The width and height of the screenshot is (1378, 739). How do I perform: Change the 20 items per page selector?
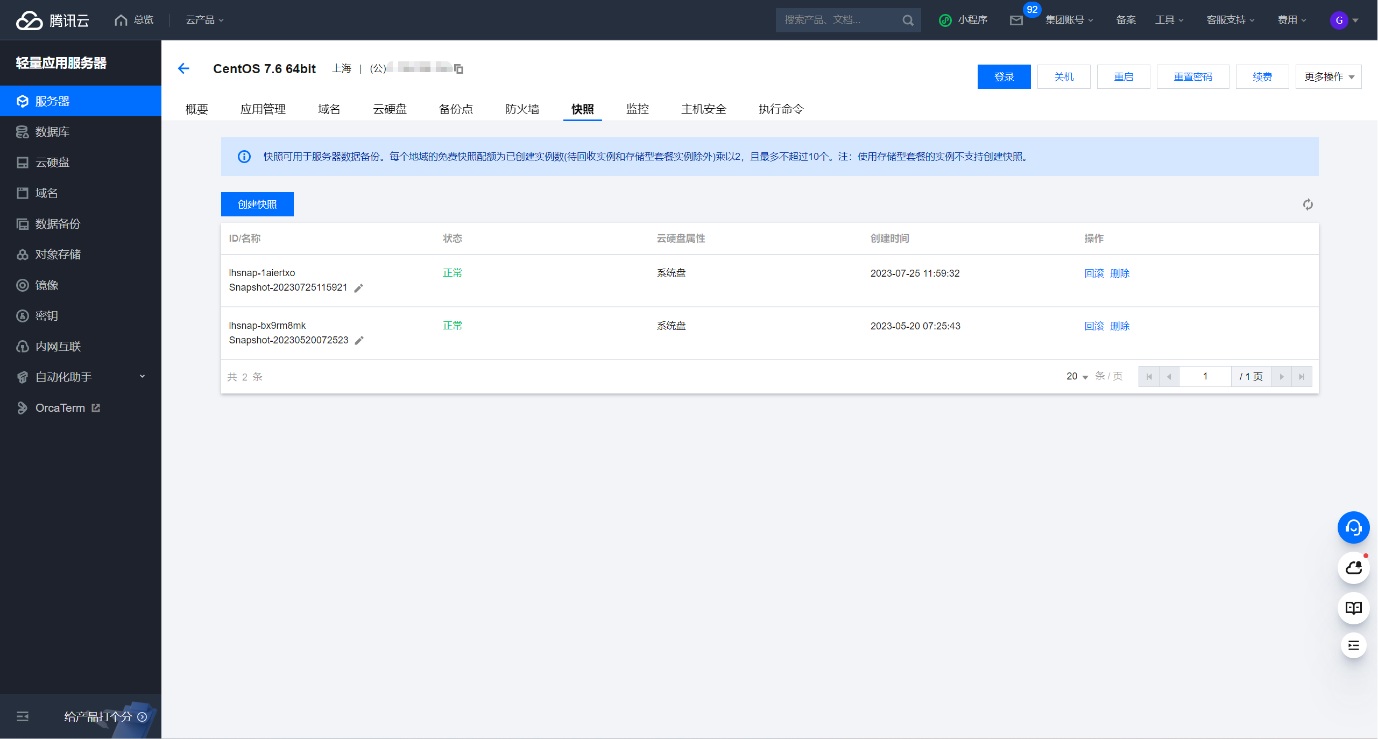point(1077,376)
